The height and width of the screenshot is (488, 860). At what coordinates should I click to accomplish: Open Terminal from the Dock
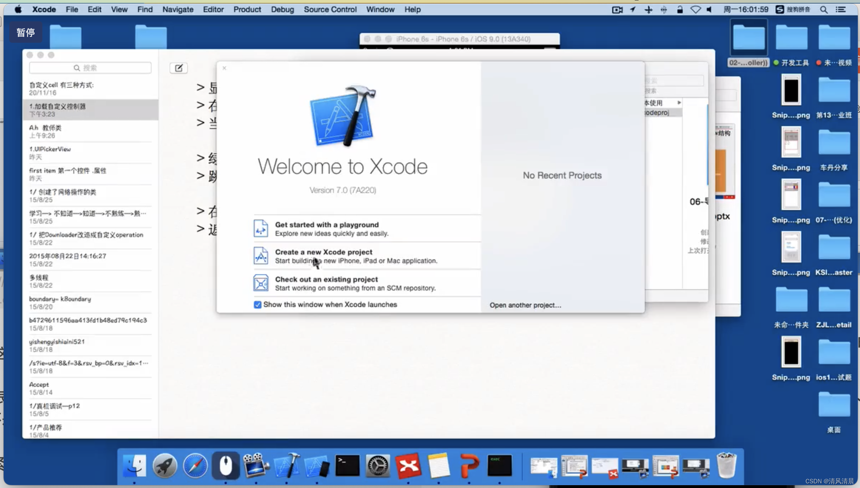pyautogui.click(x=347, y=466)
